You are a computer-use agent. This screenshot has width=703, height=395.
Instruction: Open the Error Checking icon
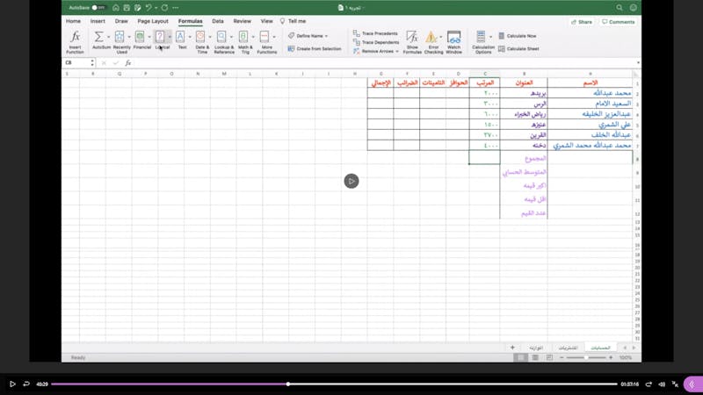(x=432, y=38)
